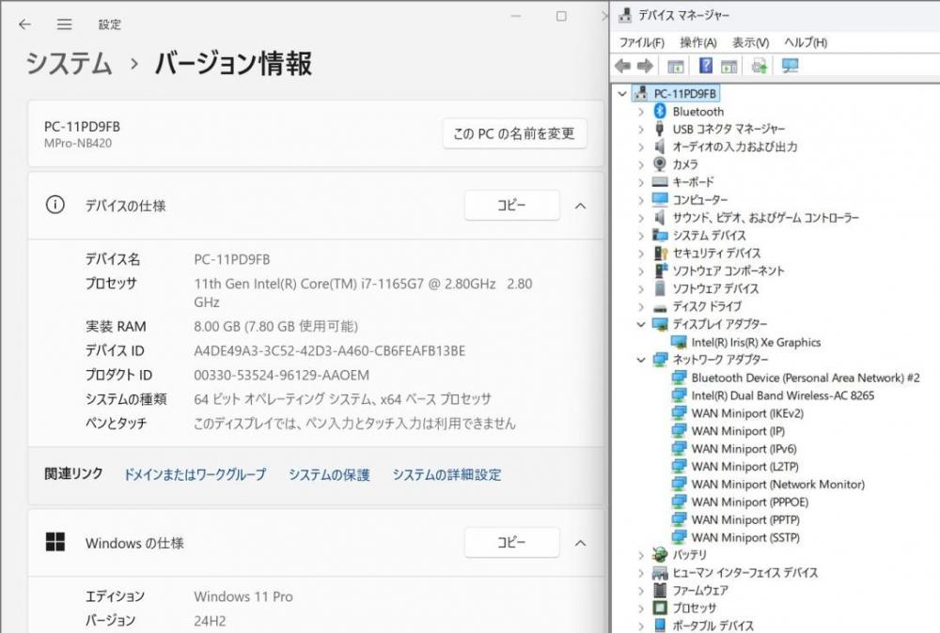Select the USB コネクタ マネージャー icon

(x=660, y=129)
